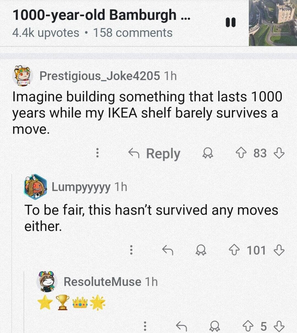The height and width of the screenshot is (333, 297).
Task: Select the 4.4k upvotes count
Action: (x=45, y=33)
